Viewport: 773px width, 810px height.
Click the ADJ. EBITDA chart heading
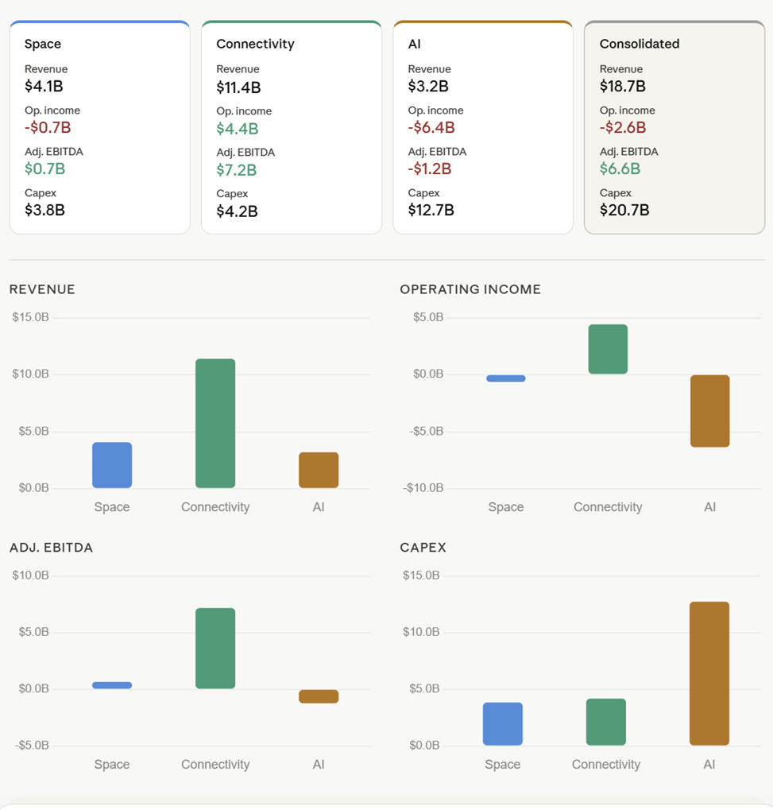51,548
